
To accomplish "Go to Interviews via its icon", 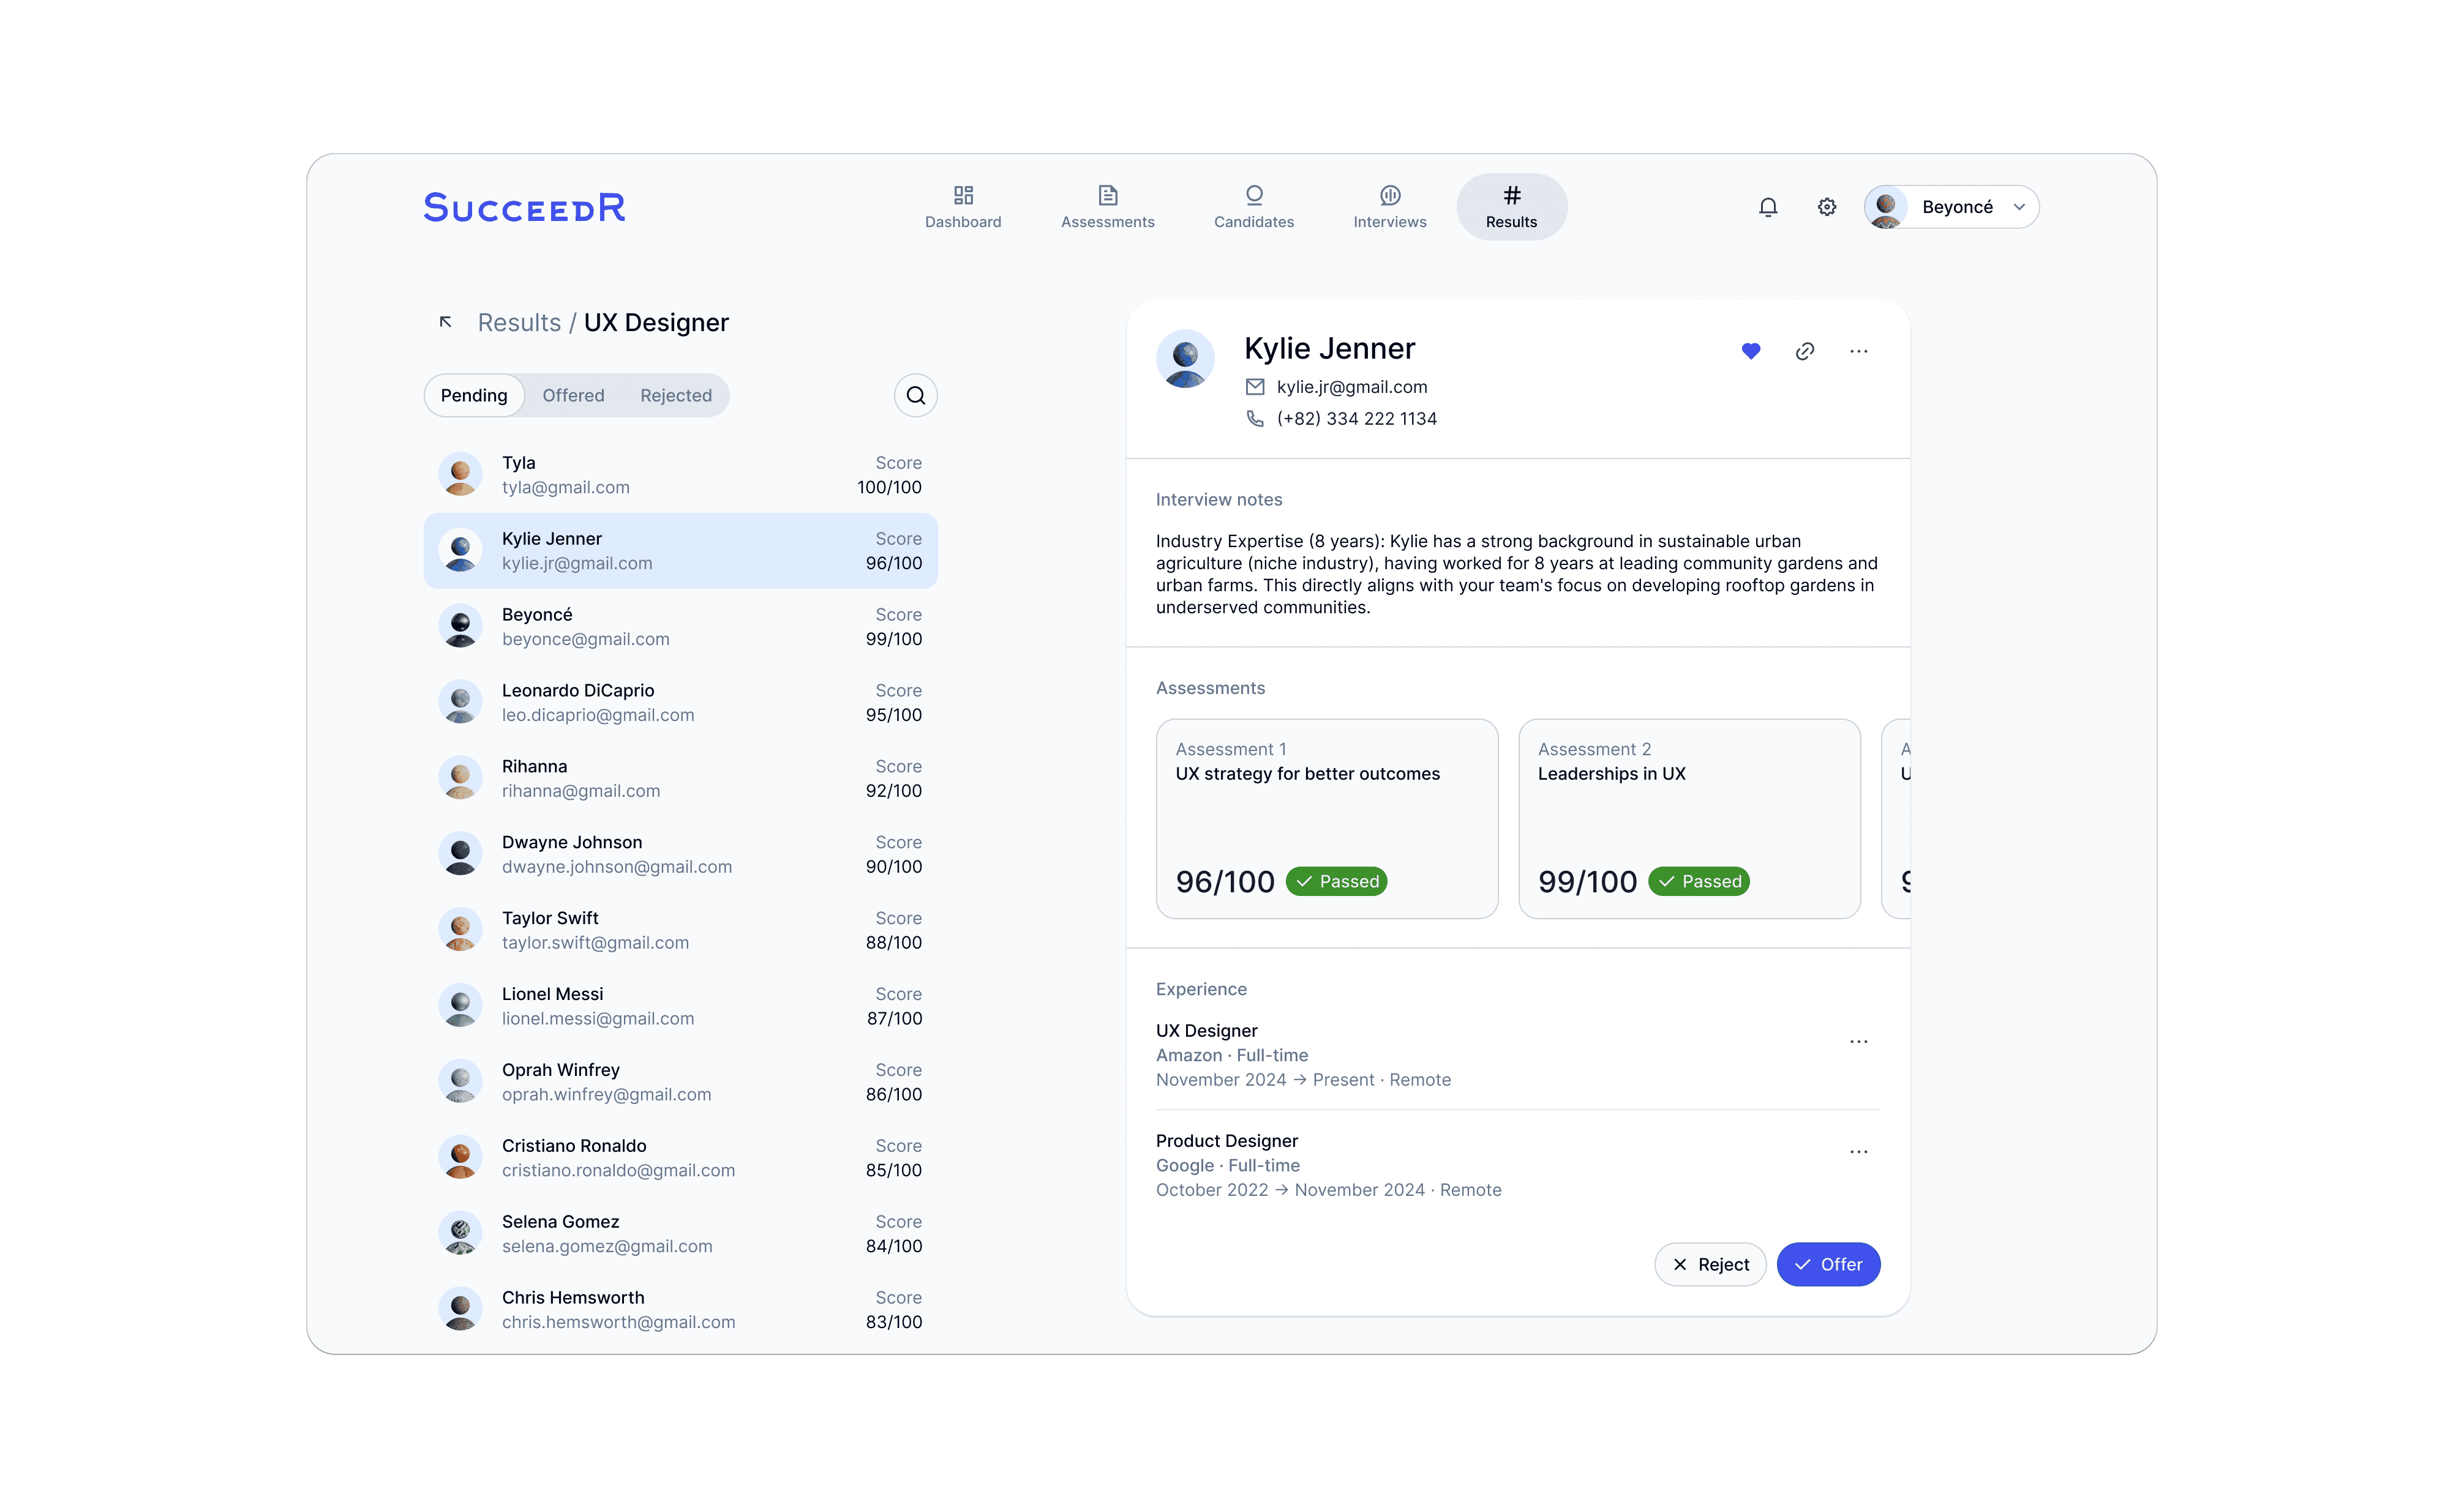I will [x=1389, y=195].
